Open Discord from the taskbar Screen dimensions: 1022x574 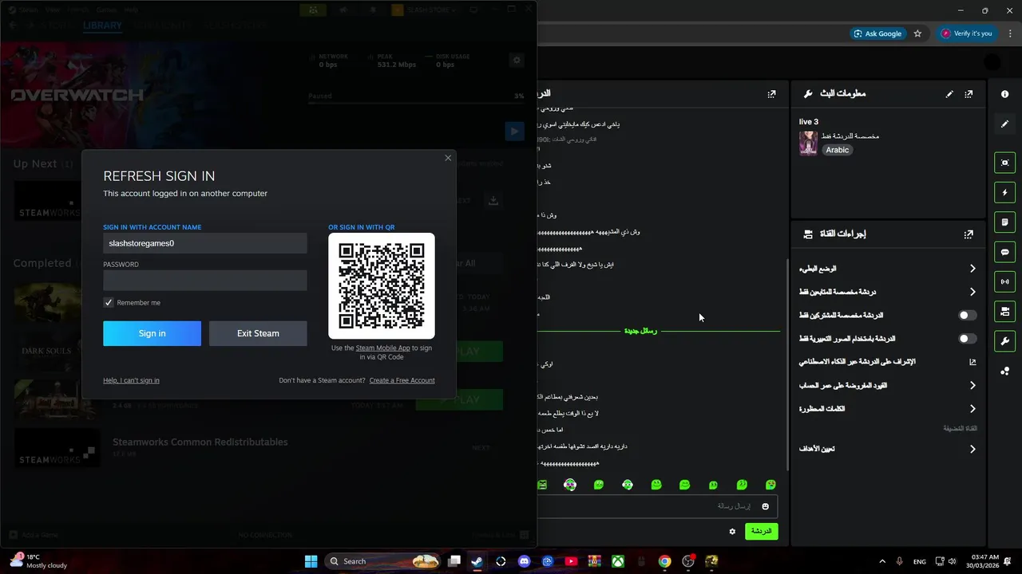click(524, 561)
